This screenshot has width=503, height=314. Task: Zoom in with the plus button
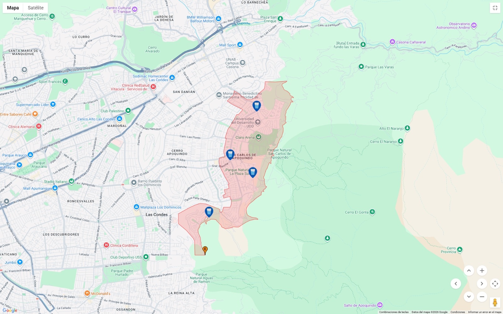[482, 271]
